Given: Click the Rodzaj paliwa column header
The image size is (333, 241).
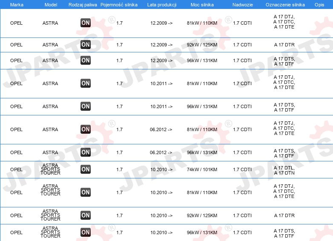Looking at the screenshot, I should [83, 5].
